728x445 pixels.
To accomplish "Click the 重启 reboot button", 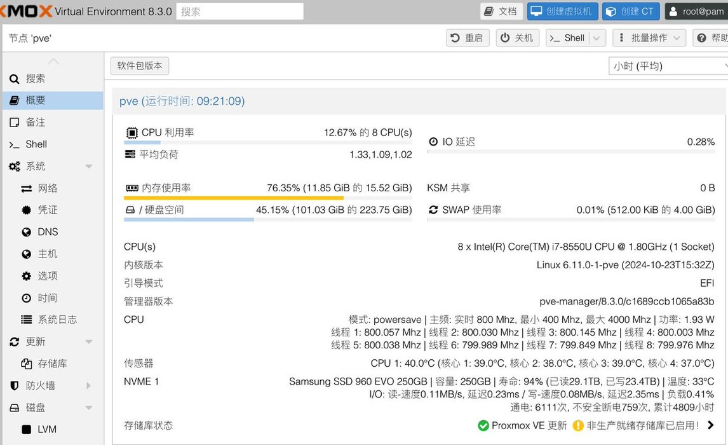I will 468,38.
